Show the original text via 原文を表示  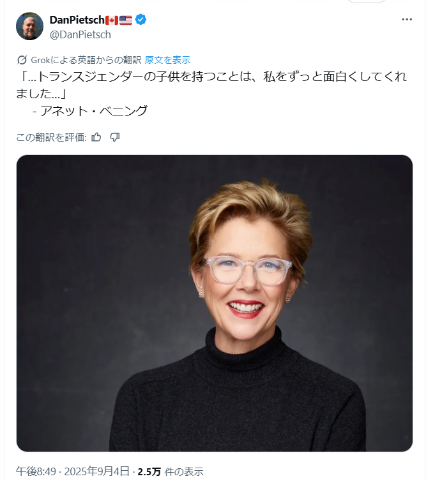pyautogui.click(x=167, y=60)
